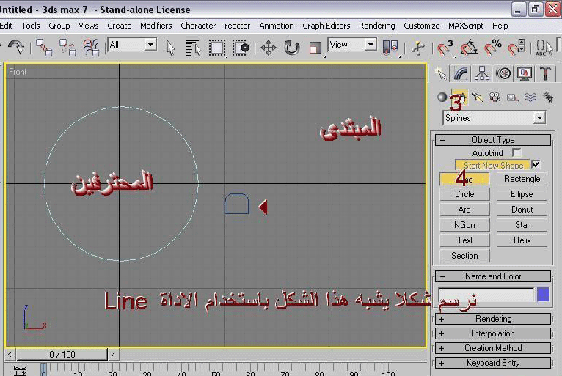Click the Helix spline button
This screenshot has height=376, width=562.
click(522, 240)
